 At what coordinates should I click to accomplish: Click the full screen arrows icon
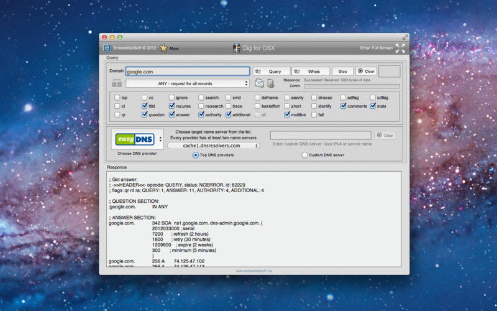(x=400, y=49)
